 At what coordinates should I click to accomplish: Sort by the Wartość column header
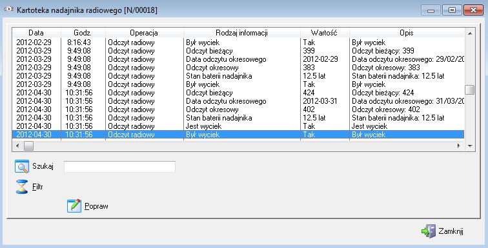[x=325, y=33]
